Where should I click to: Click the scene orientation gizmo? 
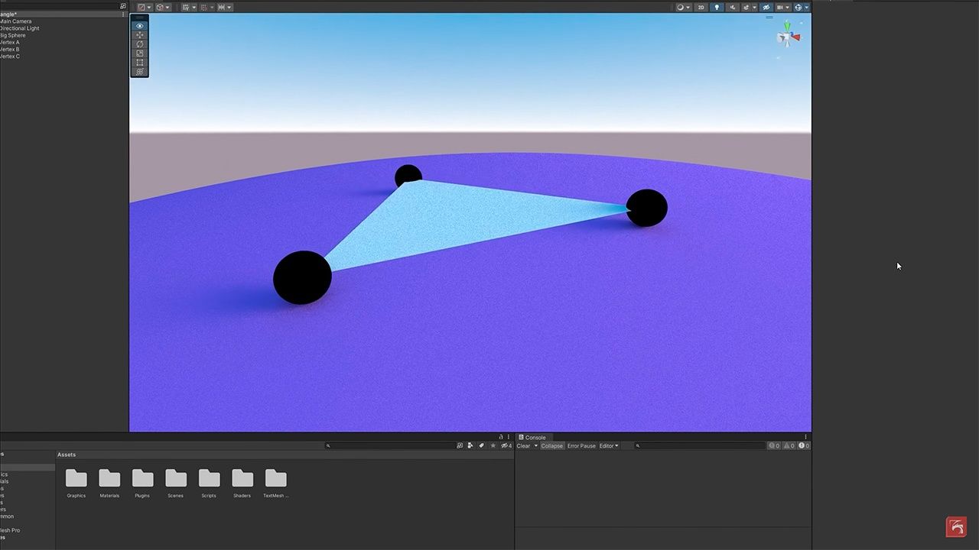[787, 37]
